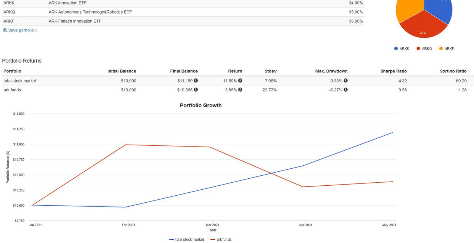Click ARK Autonomous Technology&Robotics ETF name

[90, 12]
